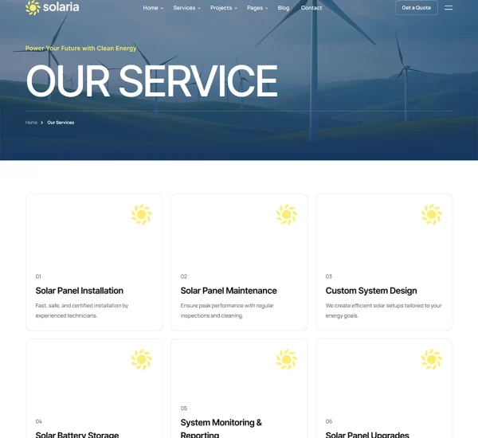Click the 06 card number
Screen dimensions: 478x438
328,421
